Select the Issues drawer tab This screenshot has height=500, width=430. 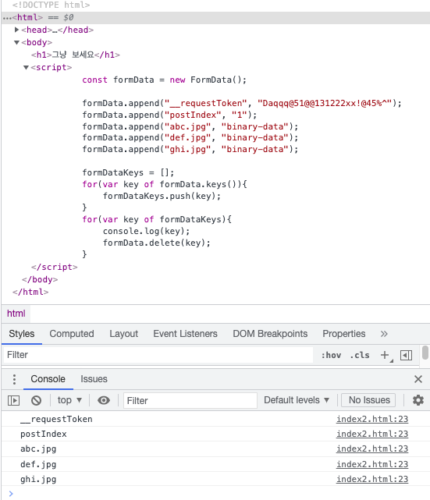click(x=94, y=379)
